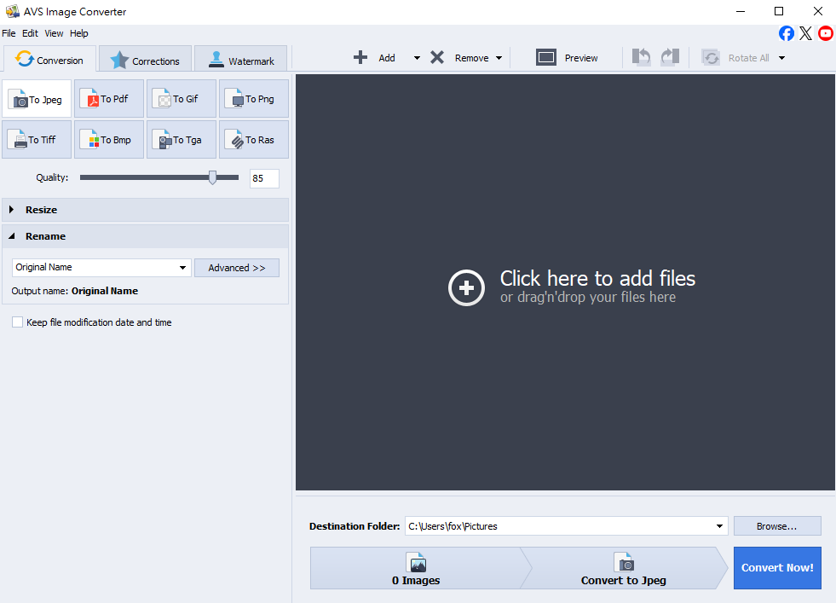Viewport: 836px width, 603px height.
Task: Open the Watermark tab
Action: [240, 61]
